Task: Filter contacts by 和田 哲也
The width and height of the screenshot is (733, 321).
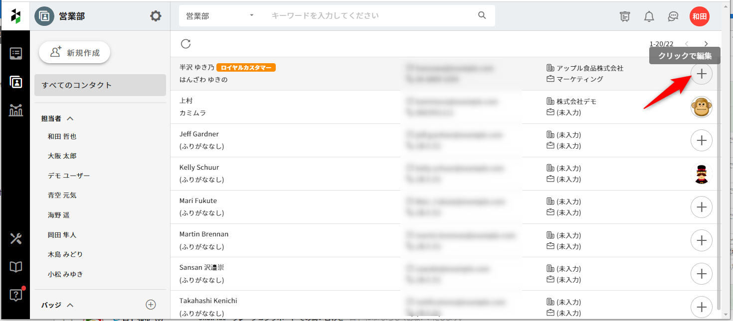Action: 62,136
